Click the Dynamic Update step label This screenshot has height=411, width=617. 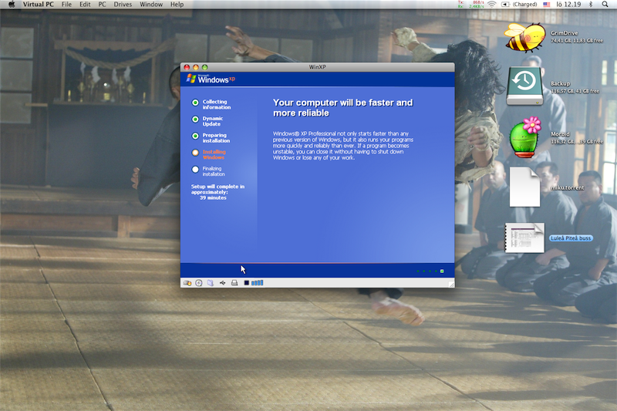point(213,121)
